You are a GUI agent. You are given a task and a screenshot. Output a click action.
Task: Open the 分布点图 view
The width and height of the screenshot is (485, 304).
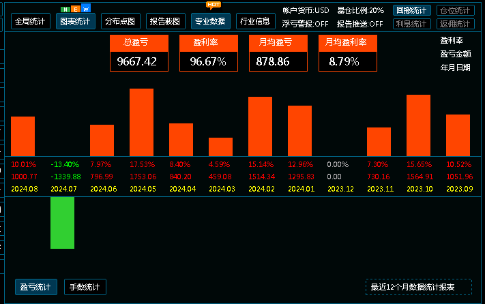(x=119, y=21)
